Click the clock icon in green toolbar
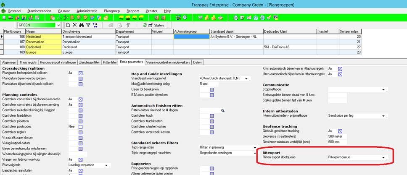407x175 pixels. [185, 17]
